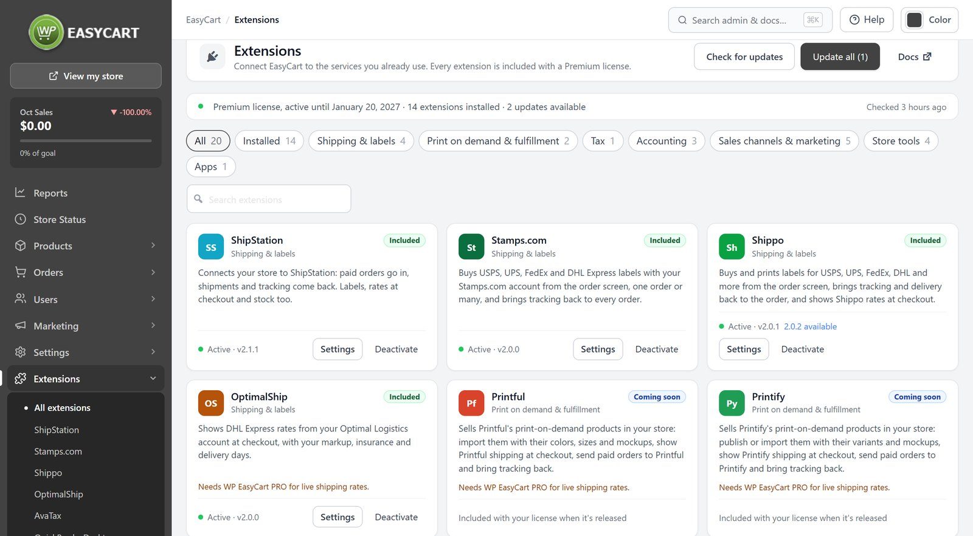Image resolution: width=973 pixels, height=536 pixels.
Task: Open Settings for ShipStation
Action: point(338,349)
